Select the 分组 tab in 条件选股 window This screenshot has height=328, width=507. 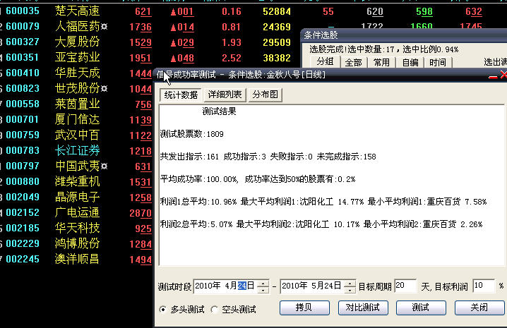click(x=325, y=62)
